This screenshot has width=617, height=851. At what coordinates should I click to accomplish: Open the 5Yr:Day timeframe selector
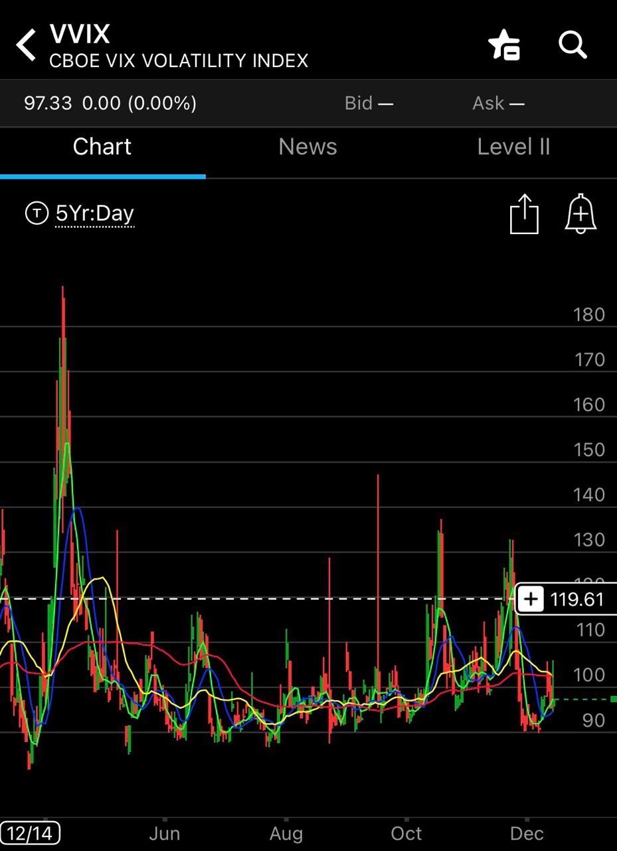point(95,213)
